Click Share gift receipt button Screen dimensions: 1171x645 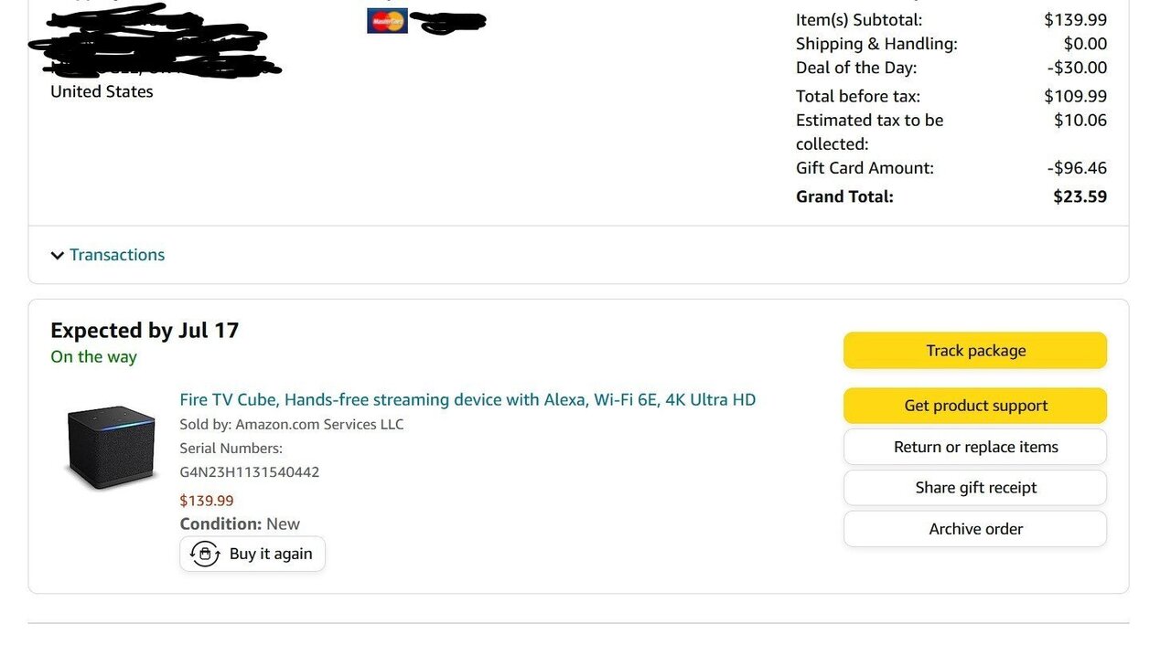click(975, 488)
